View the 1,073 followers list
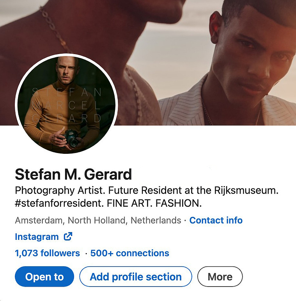Viewport: 296px width, 301px height. point(47,253)
